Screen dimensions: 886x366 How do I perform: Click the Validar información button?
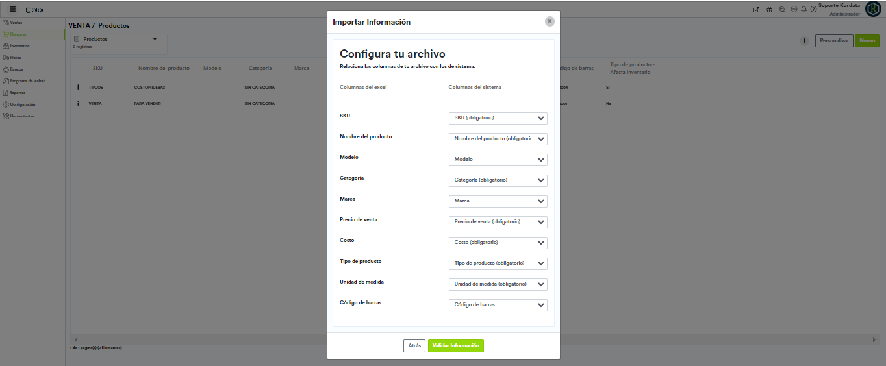pyautogui.click(x=455, y=346)
